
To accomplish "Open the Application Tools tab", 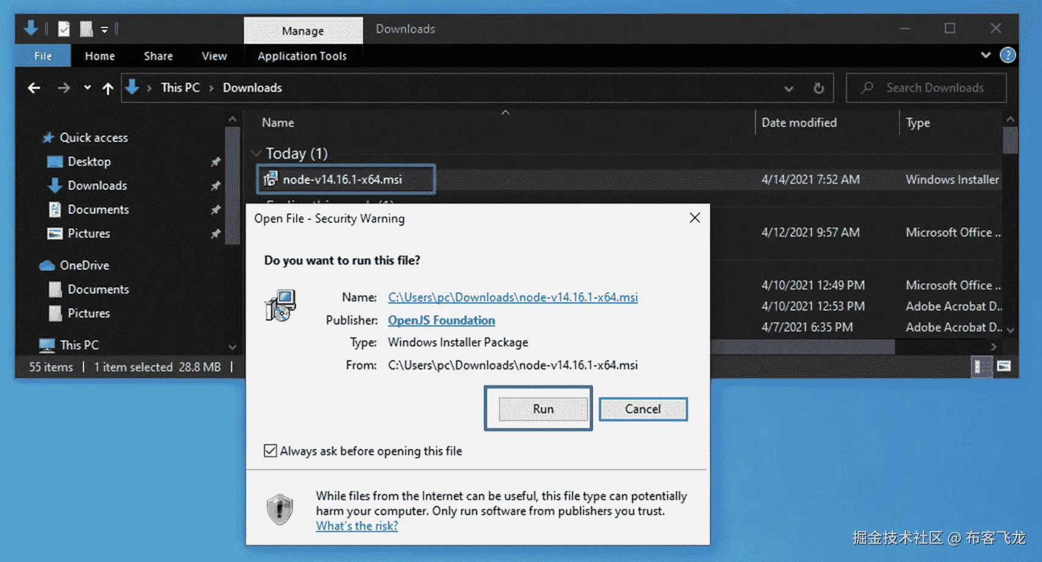I will tap(302, 56).
